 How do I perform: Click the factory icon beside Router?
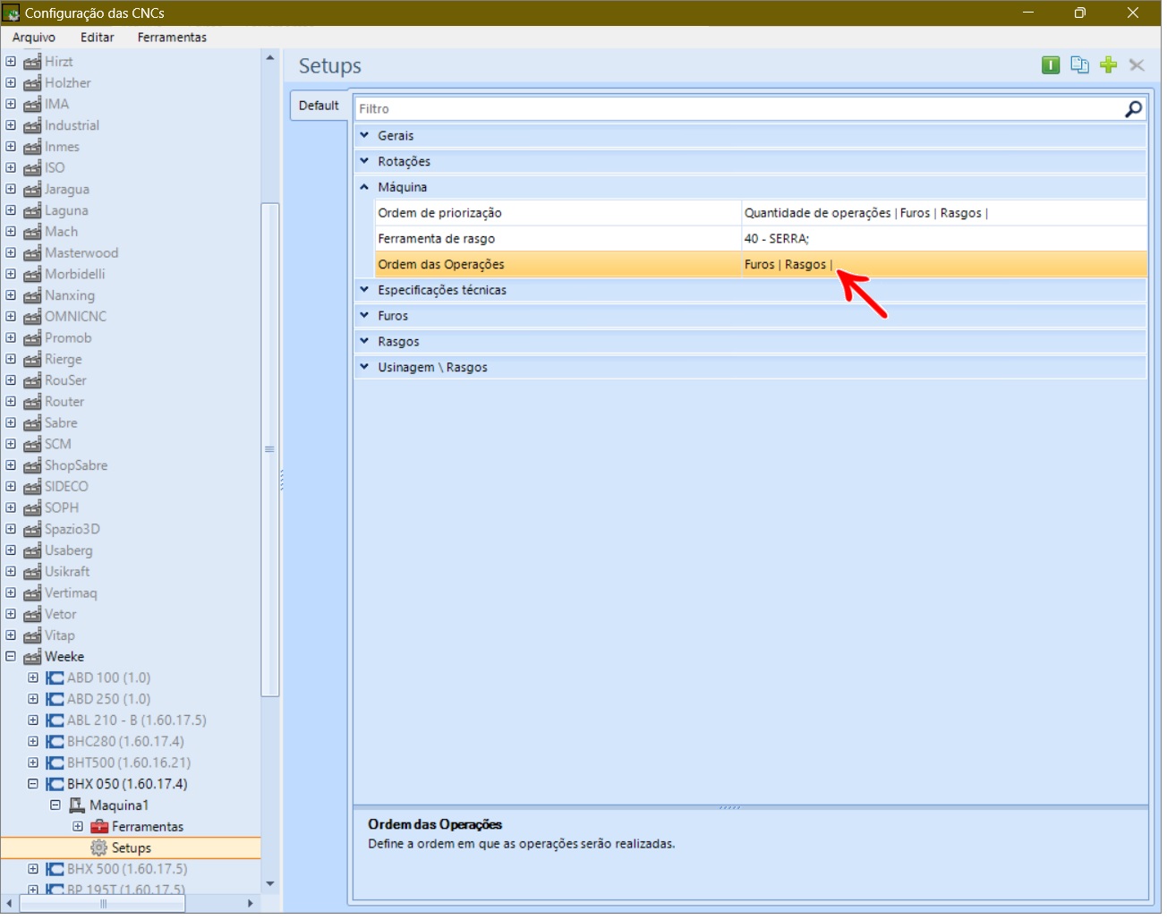tap(32, 403)
